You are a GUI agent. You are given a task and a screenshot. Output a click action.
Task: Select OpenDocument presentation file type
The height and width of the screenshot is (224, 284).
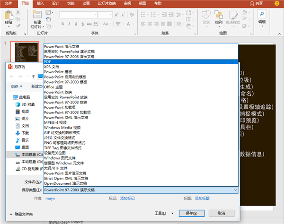(141, 183)
